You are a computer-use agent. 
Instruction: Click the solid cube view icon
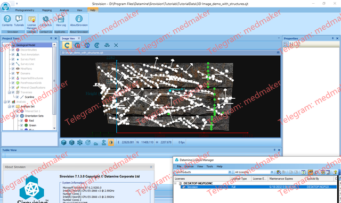[64, 142]
